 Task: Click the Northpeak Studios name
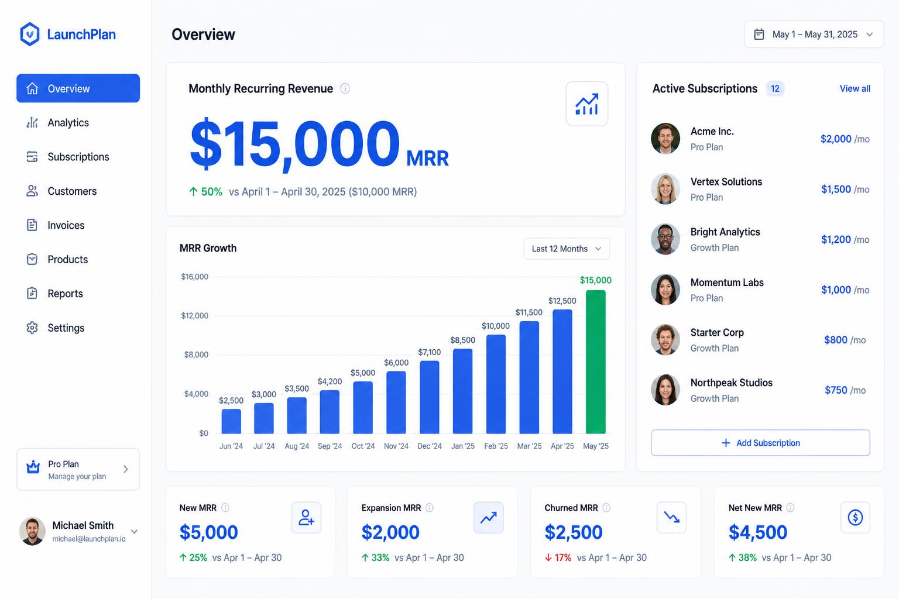[731, 383]
